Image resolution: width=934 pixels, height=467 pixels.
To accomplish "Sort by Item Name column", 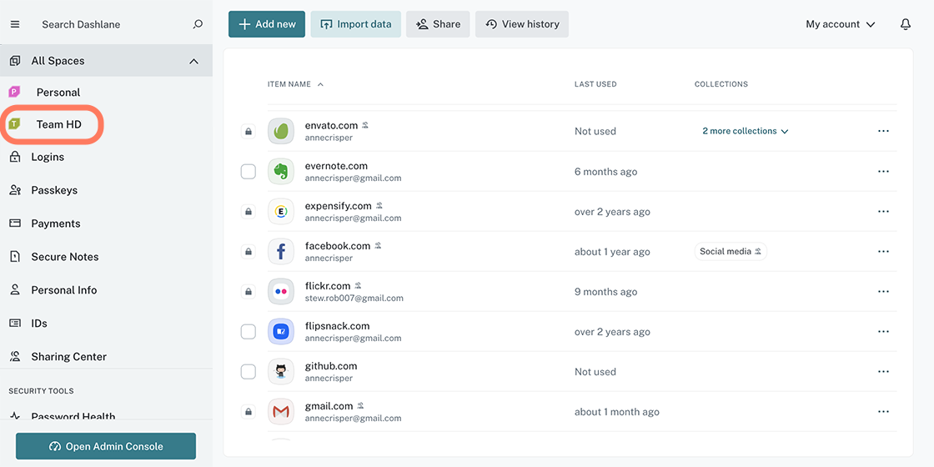I will tap(295, 84).
